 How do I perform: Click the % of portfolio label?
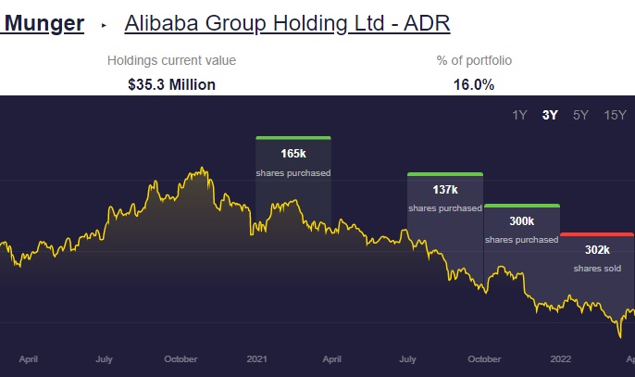click(475, 60)
